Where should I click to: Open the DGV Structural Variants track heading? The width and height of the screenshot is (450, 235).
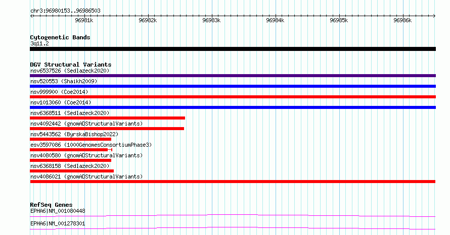71,65
